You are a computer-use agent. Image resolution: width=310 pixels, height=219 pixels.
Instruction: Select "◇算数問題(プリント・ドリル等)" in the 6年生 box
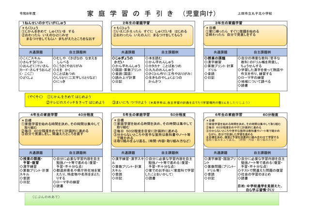(220, 168)
